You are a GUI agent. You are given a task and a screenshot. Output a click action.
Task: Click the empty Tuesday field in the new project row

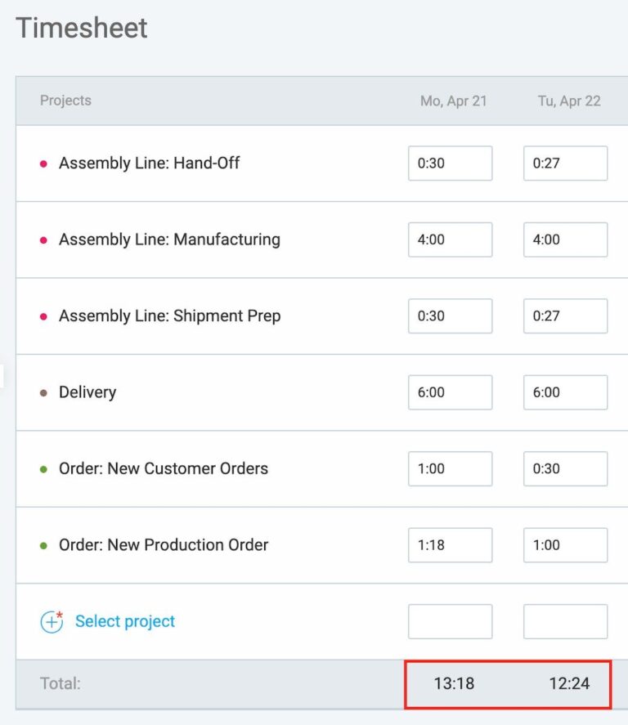tap(565, 621)
